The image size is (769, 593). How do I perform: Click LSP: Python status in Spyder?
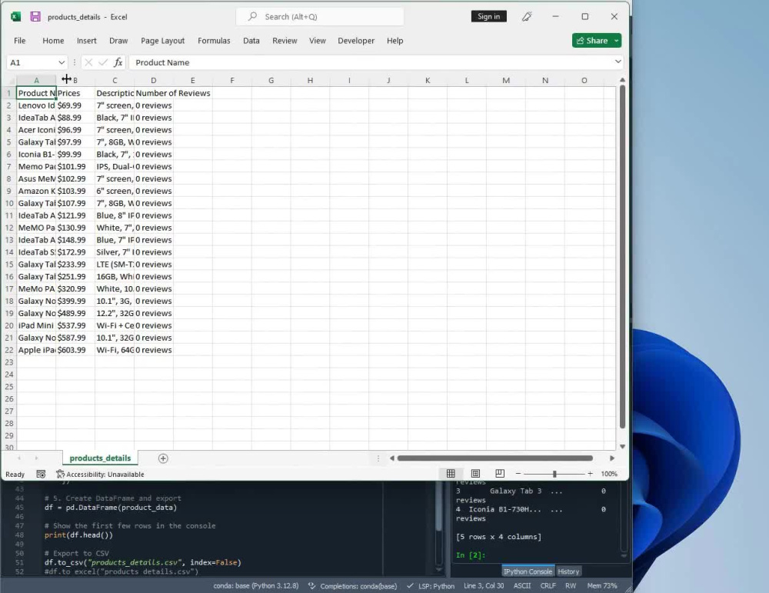(x=431, y=585)
